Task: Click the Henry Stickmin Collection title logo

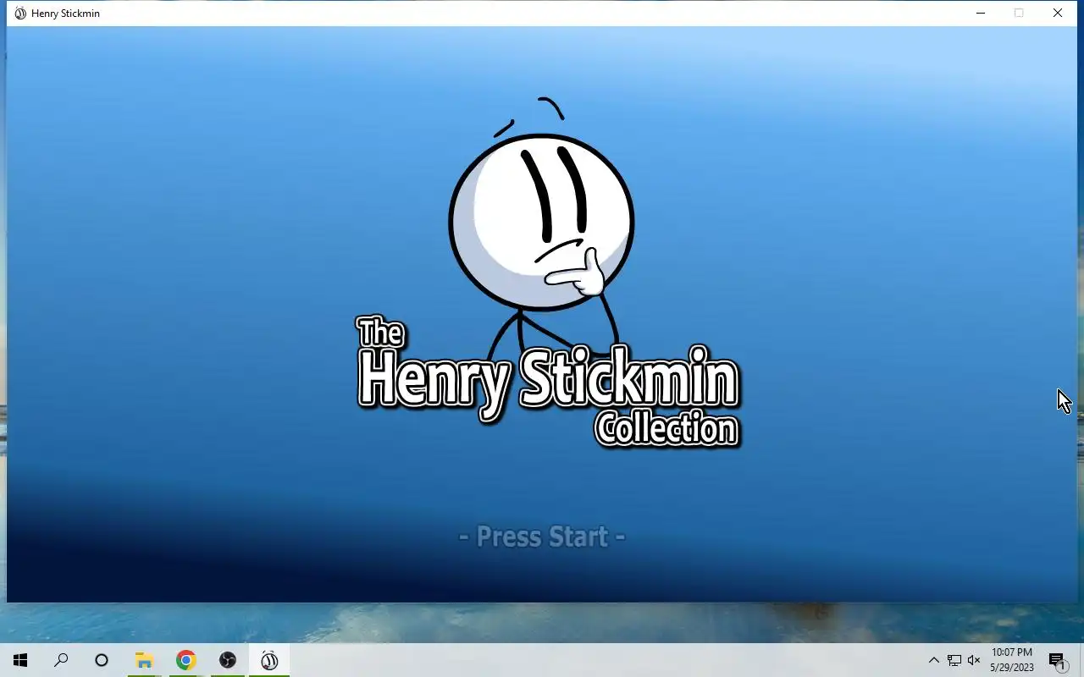Action: [x=548, y=382]
